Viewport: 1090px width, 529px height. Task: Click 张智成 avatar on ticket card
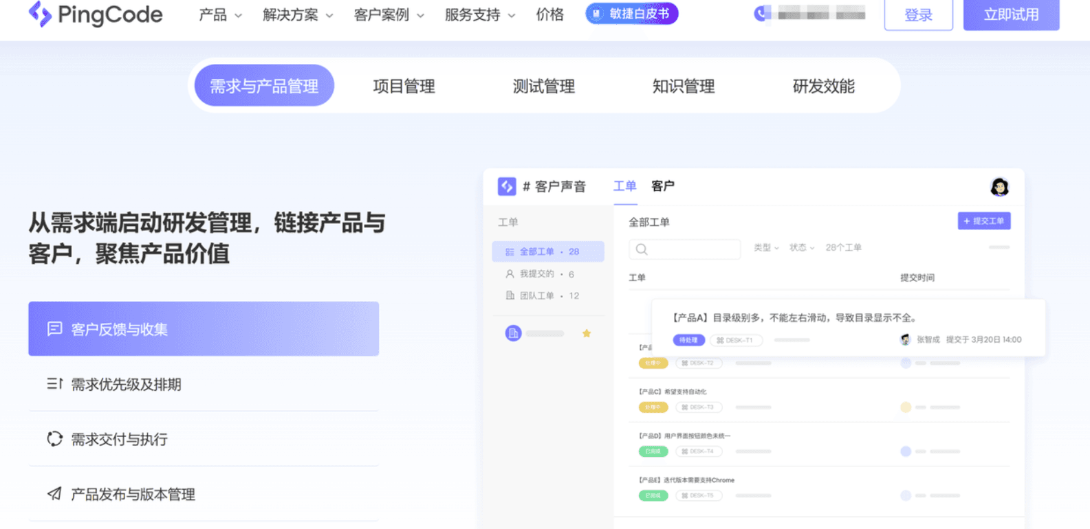905,339
